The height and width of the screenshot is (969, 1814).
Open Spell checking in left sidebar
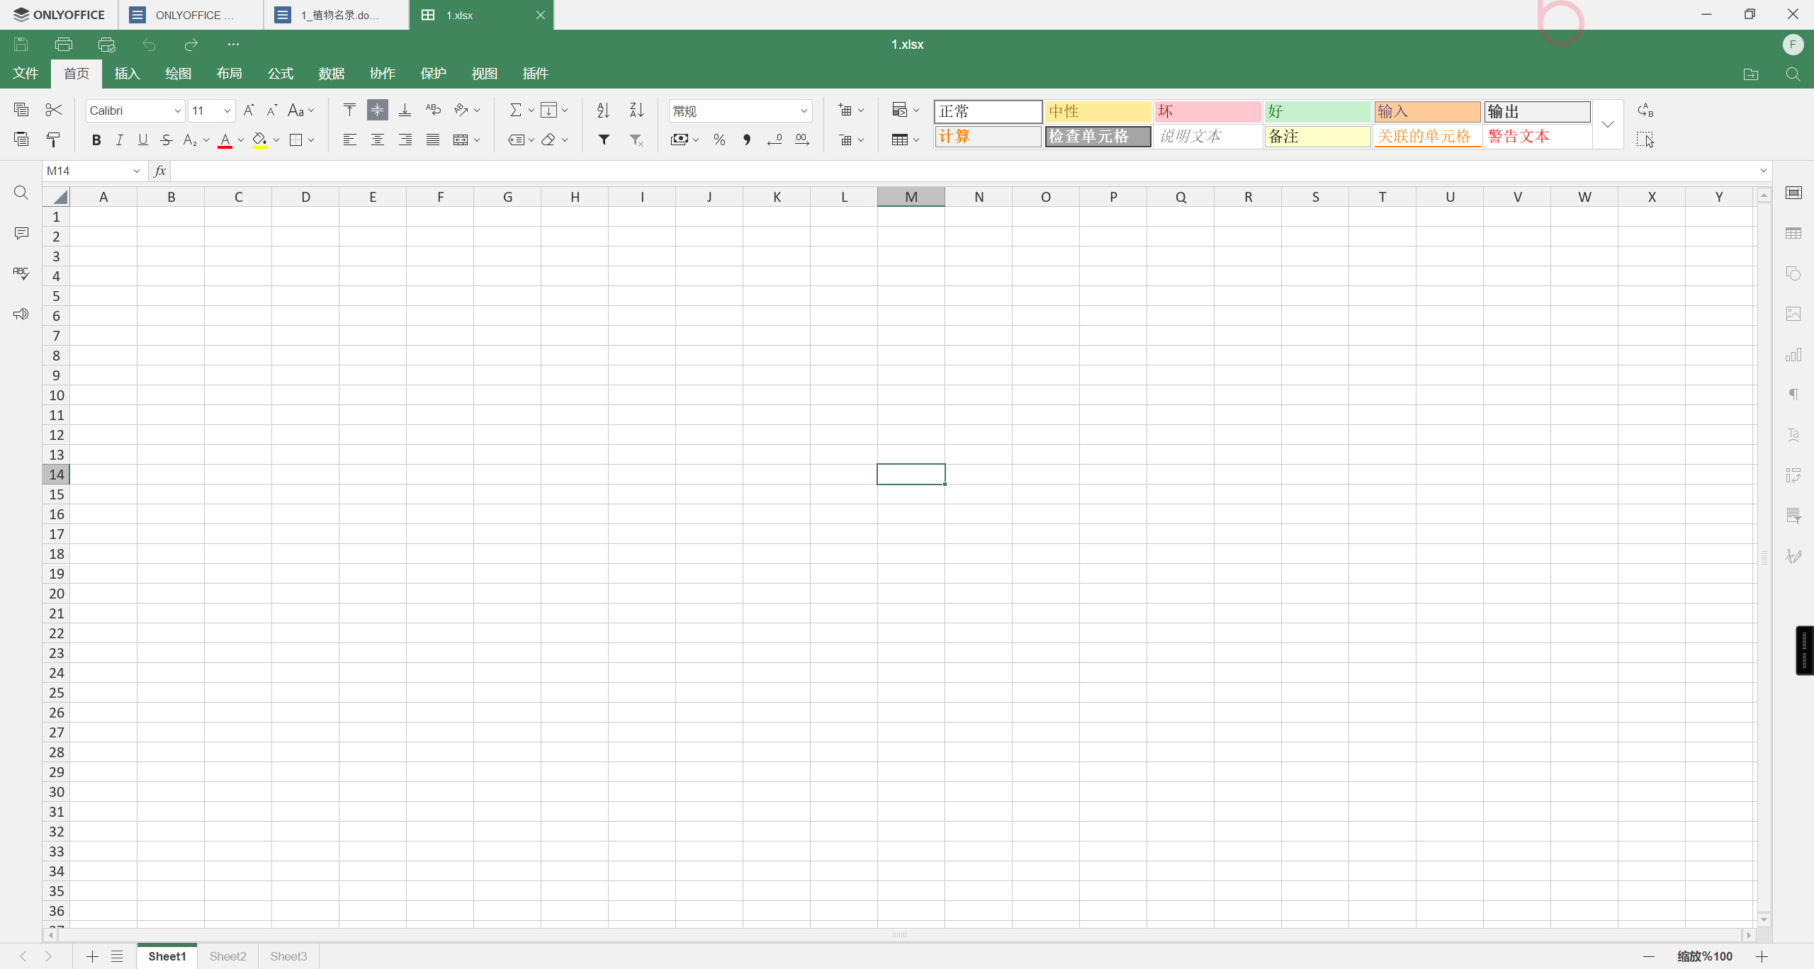pyautogui.click(x=21, y=273)
